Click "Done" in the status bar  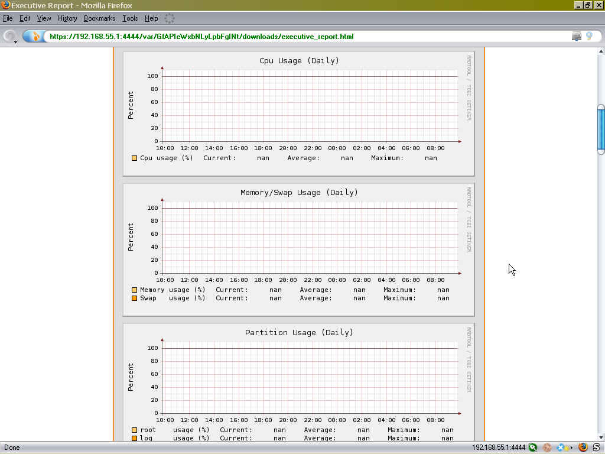click(x=12, y=448)
